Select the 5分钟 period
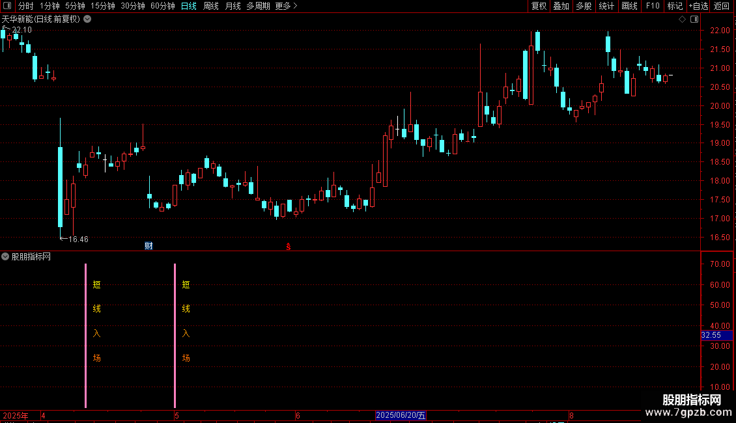 click(75, 6)
